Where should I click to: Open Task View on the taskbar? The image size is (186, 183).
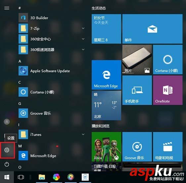[x=21, y=177]
